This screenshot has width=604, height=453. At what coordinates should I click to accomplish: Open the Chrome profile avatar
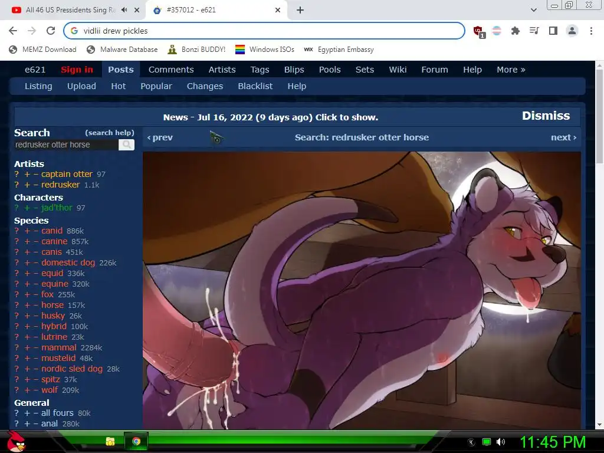coord(572,31)
